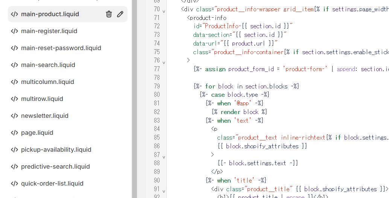Click 'render block' on line 82
The image size is (389, 198).
240,112
